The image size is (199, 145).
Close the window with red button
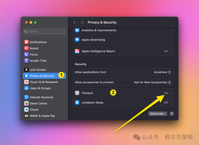click(26, 22)
